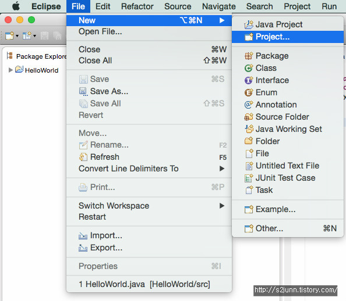The width and height of the screenshot is (346, 301).
Task: Click the Java Project icon
Action: [249, 24]
